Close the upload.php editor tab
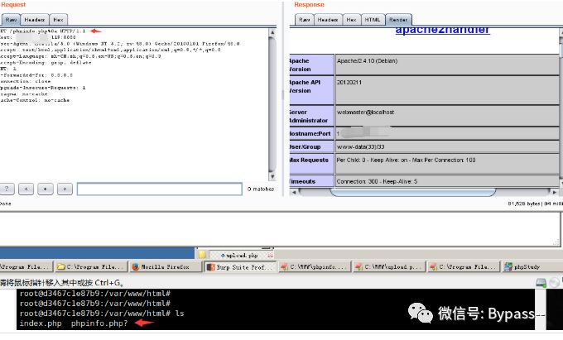This screenshot has height=340, width=563. (271, 256)
